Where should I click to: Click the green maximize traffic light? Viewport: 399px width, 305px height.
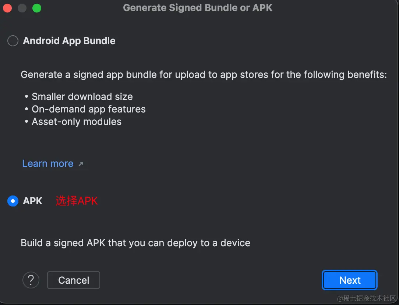36,8
